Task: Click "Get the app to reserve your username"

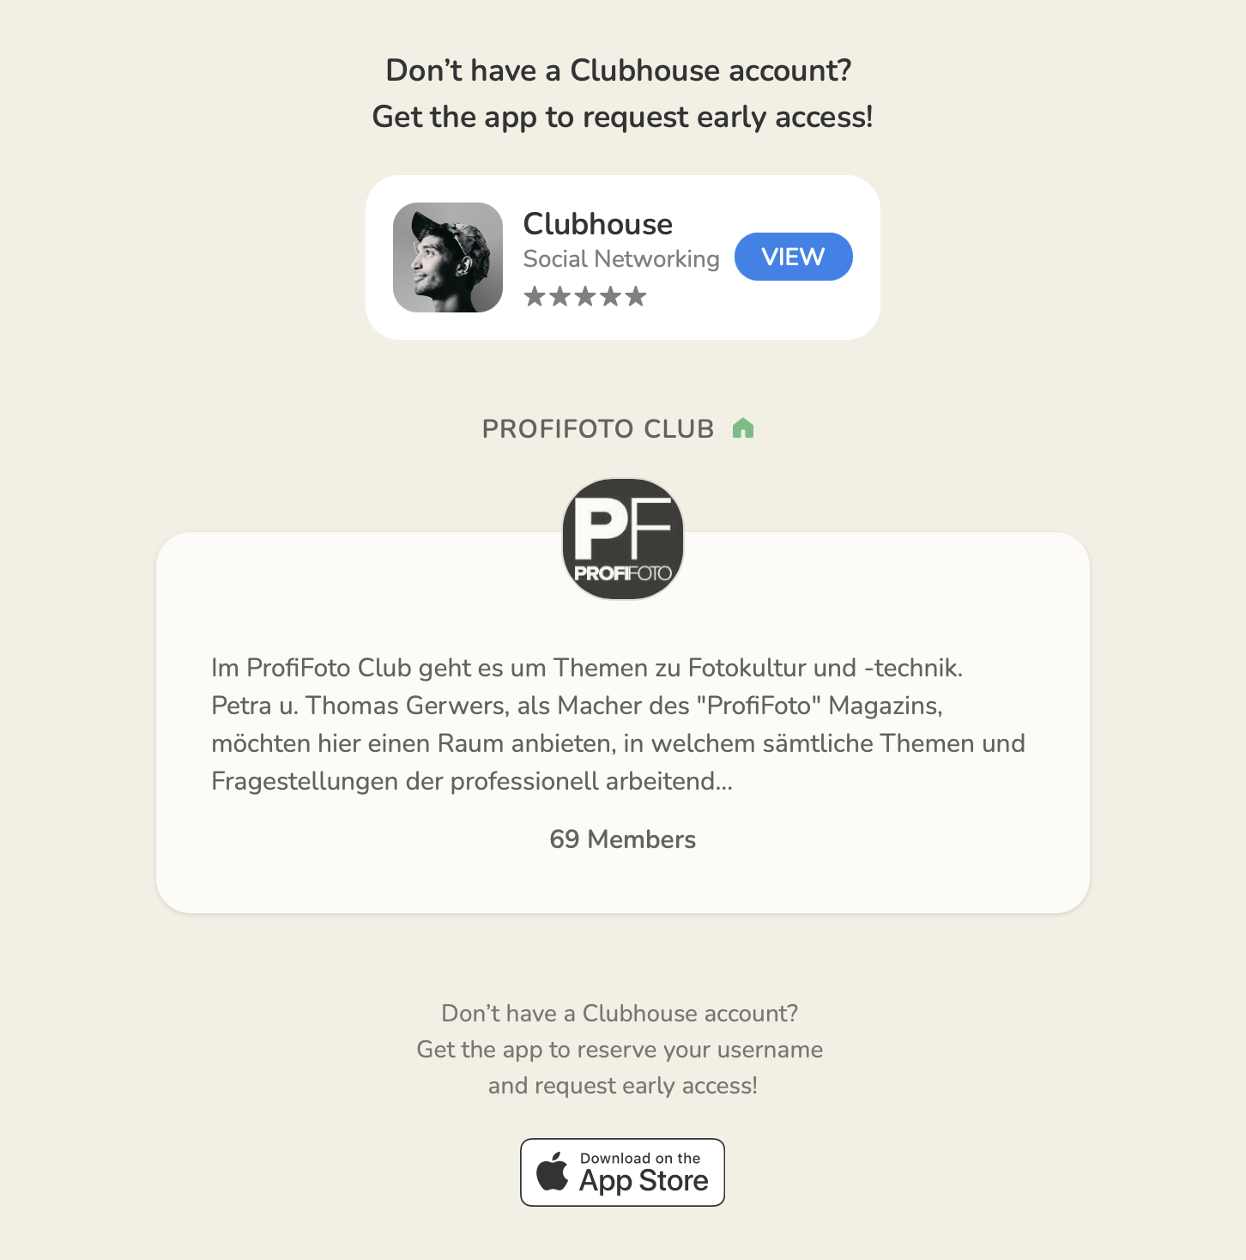Action: (620, 1050)
